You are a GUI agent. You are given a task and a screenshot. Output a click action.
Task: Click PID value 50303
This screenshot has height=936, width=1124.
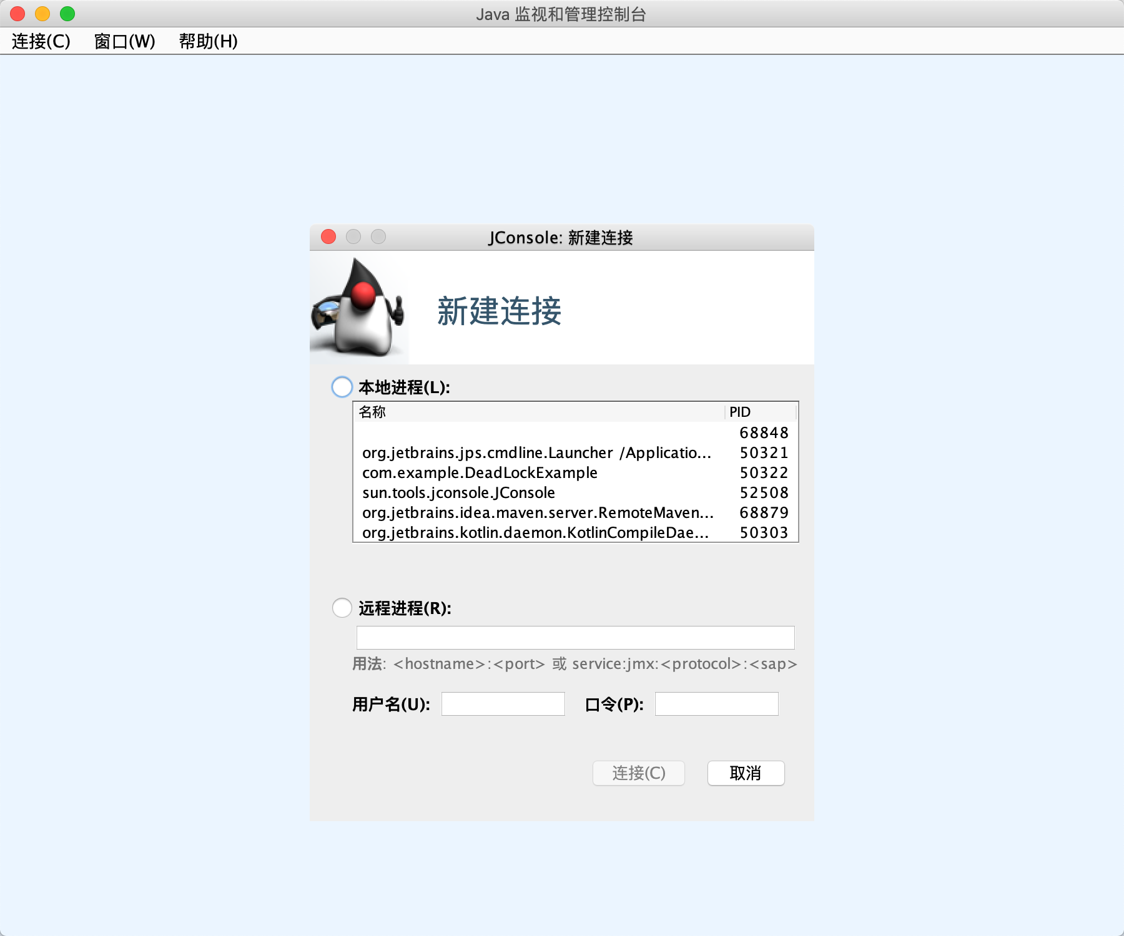764,532
